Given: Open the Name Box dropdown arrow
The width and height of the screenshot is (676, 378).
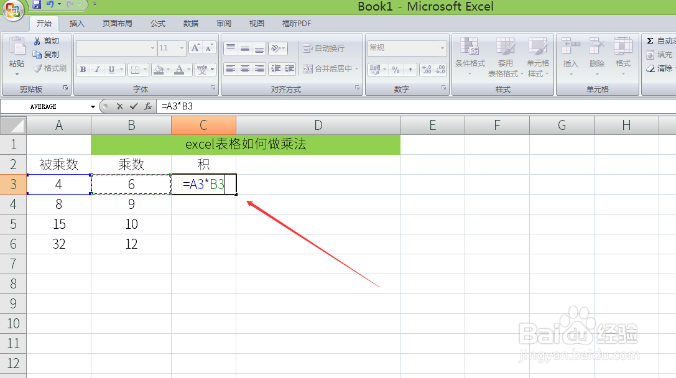Looking at the screenshot, I should 93,106.
